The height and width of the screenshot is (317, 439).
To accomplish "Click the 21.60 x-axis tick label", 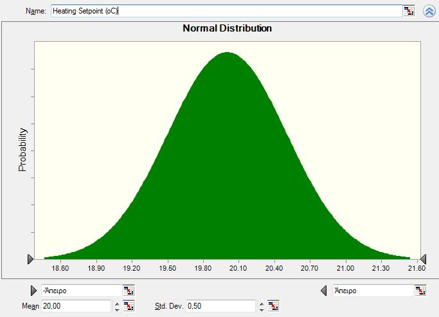I will coord(417,268).
